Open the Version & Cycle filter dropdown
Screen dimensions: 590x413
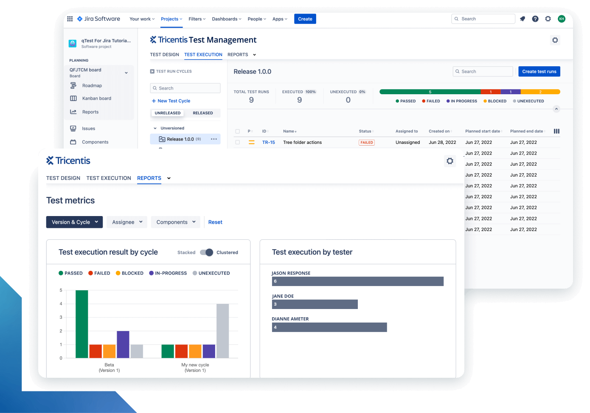pos(74,222)
